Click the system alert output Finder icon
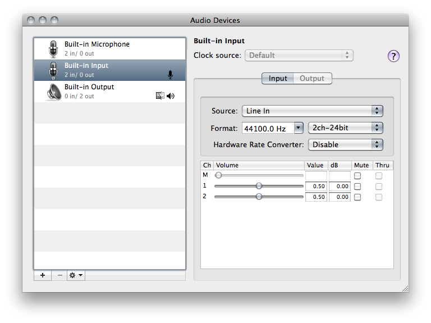 click(x=160, y=95)
